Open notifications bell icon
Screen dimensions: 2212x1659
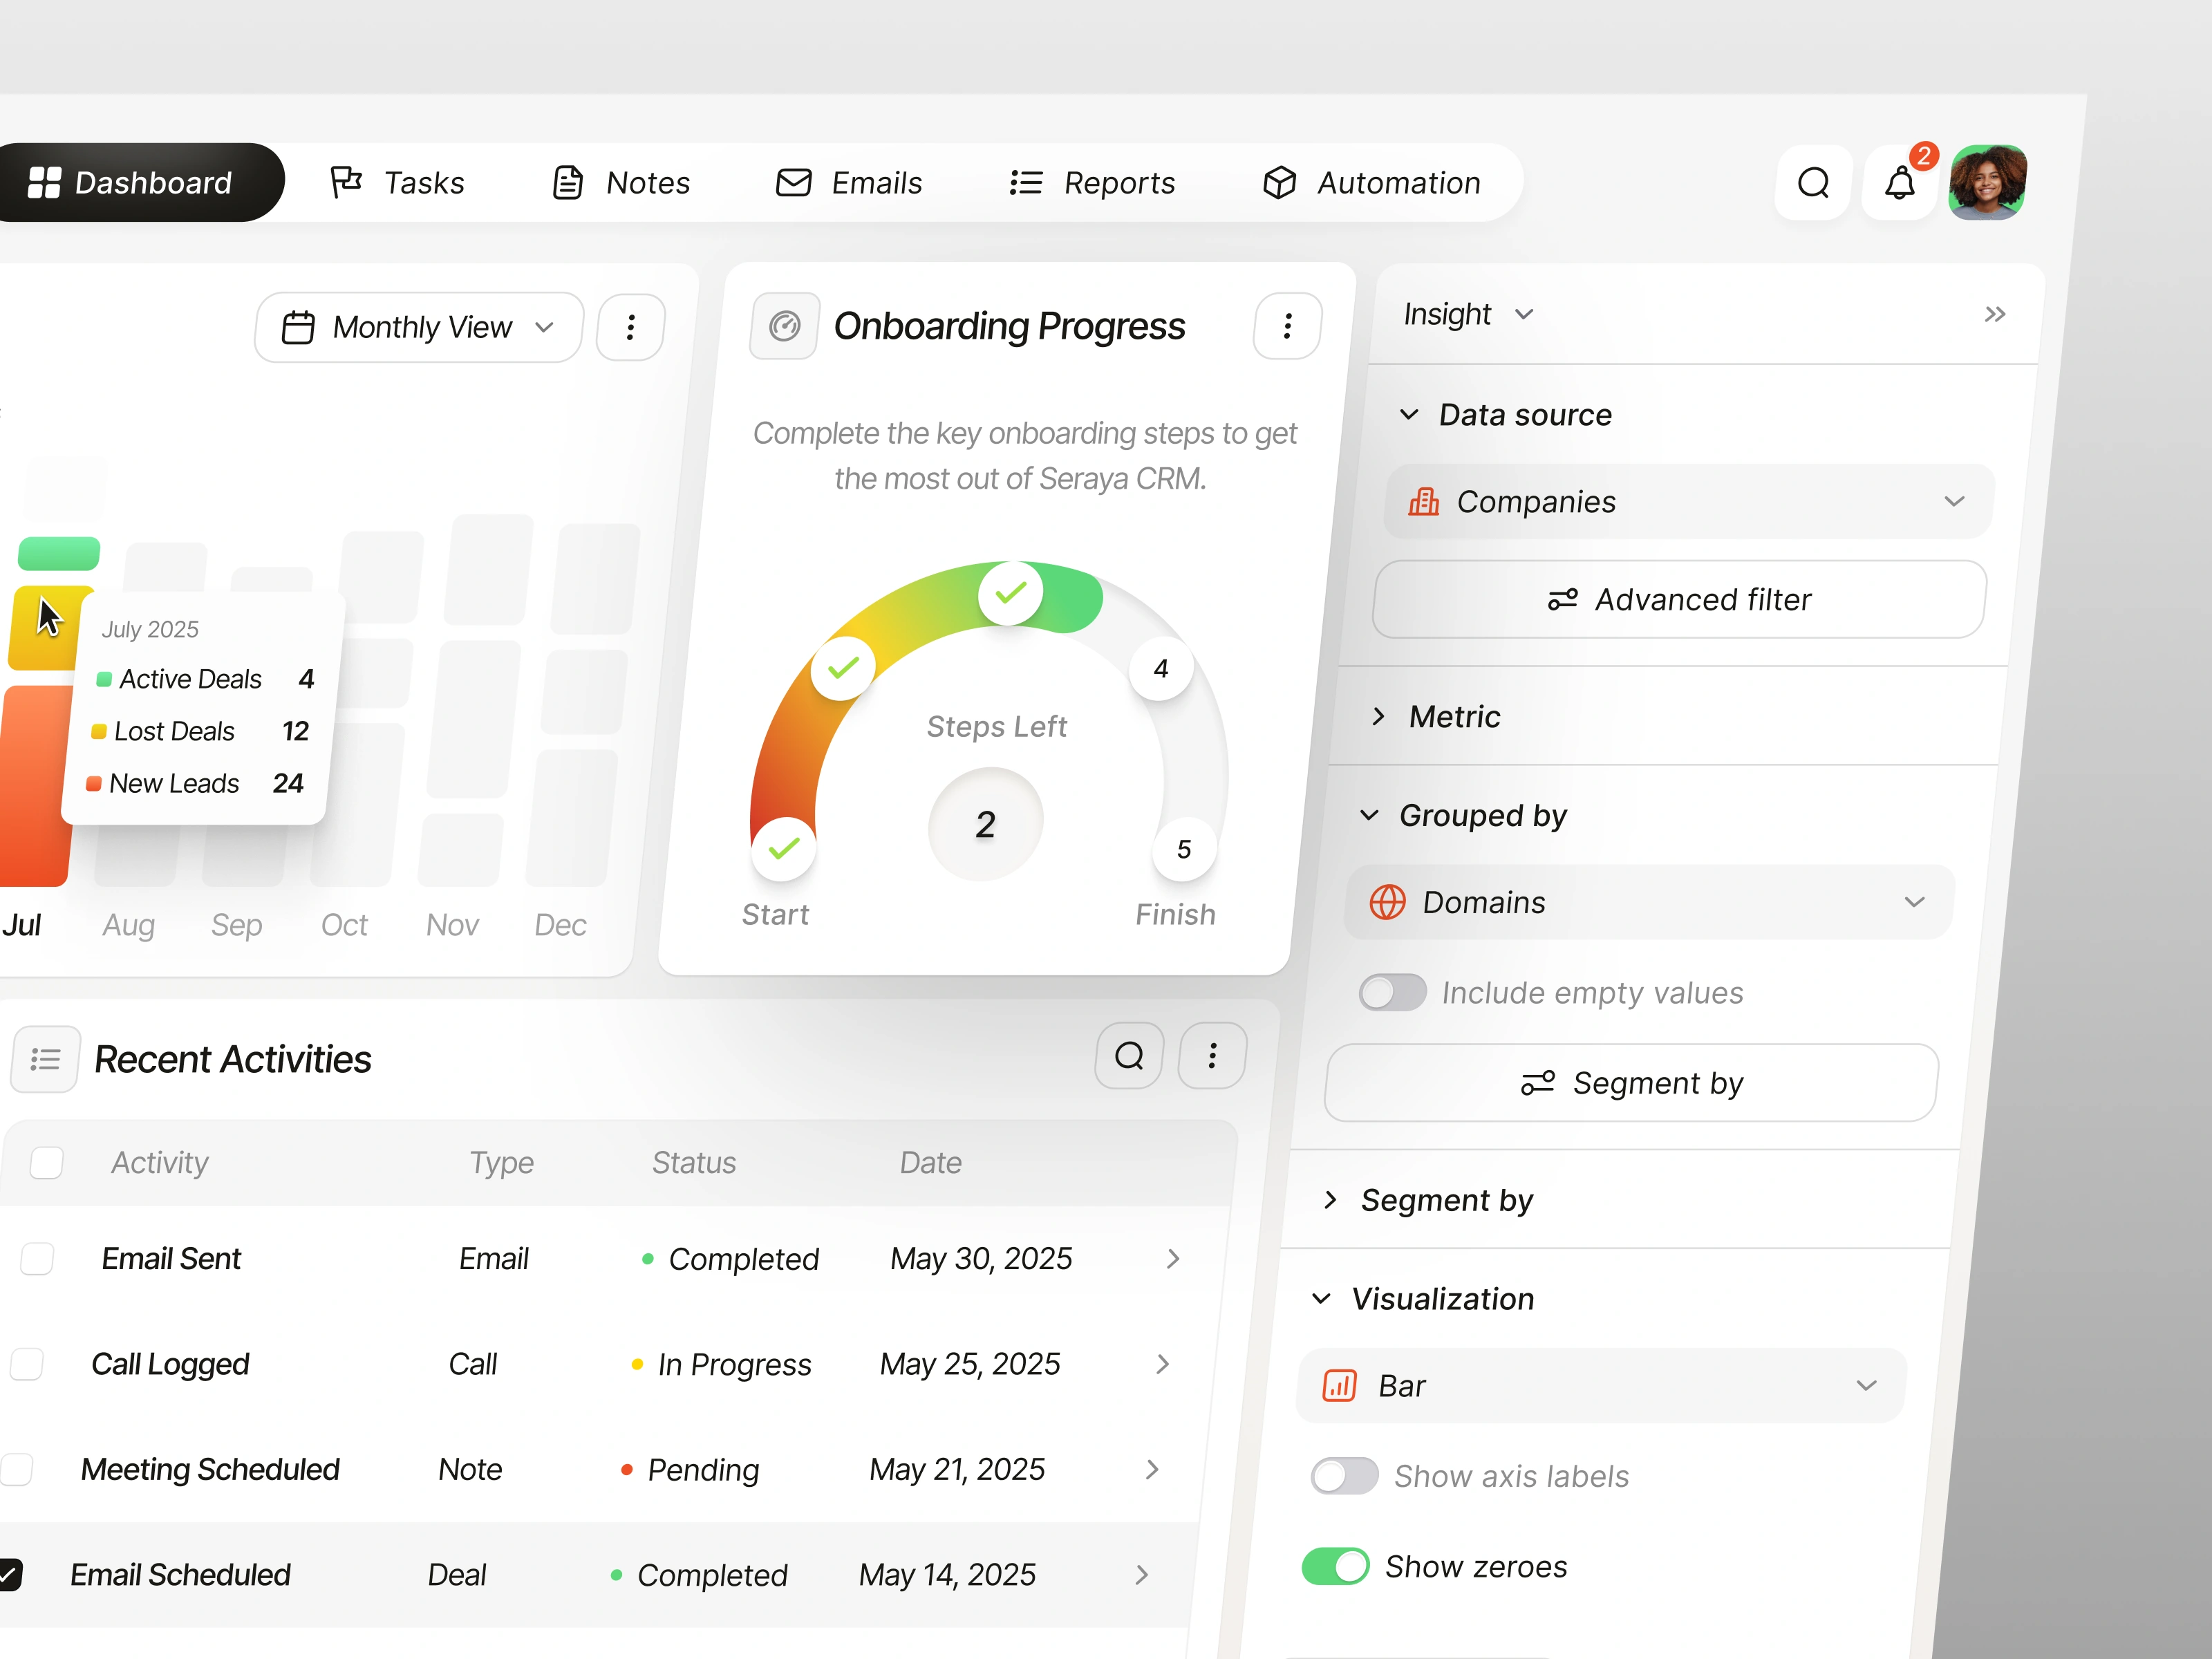1899,183
